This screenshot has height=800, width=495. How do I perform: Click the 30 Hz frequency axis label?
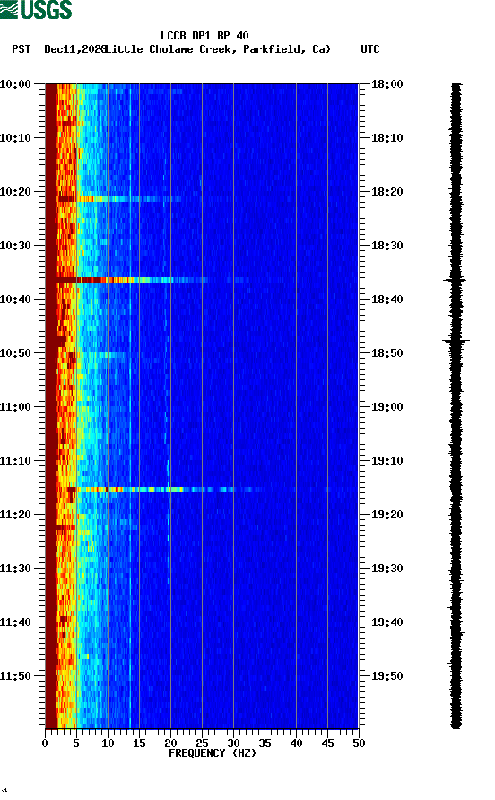click(233, 743)
